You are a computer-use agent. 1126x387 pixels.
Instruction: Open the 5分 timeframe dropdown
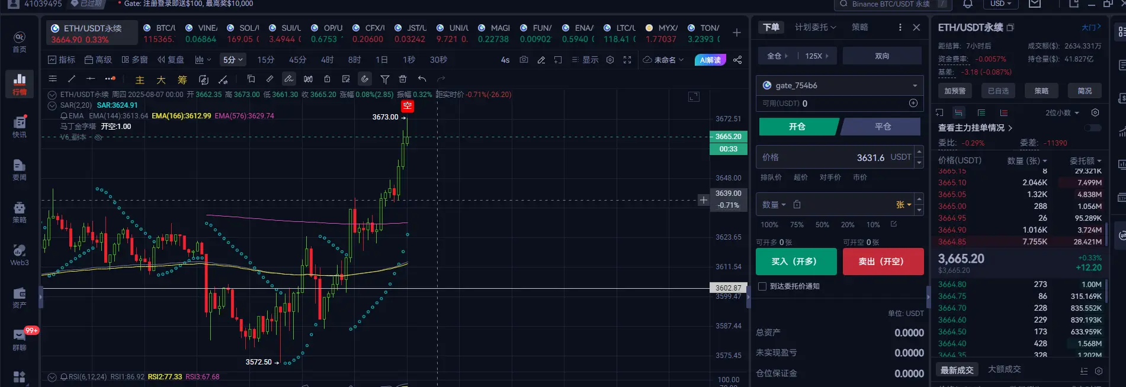[233, 60]
